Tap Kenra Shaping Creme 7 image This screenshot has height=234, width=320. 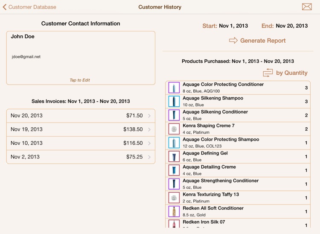tap(174, 129)
